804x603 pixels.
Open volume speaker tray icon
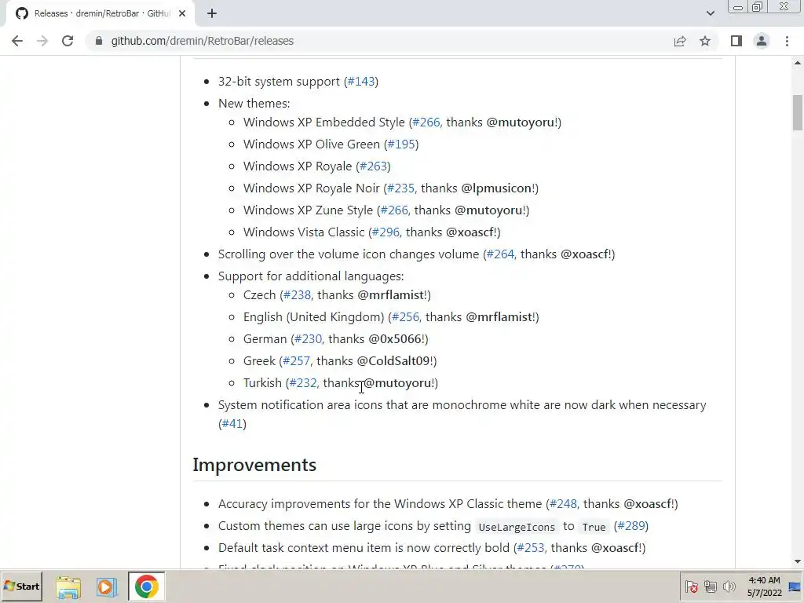729,587
